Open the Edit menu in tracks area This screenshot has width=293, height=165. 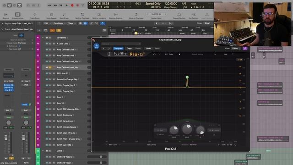[47, 23]
